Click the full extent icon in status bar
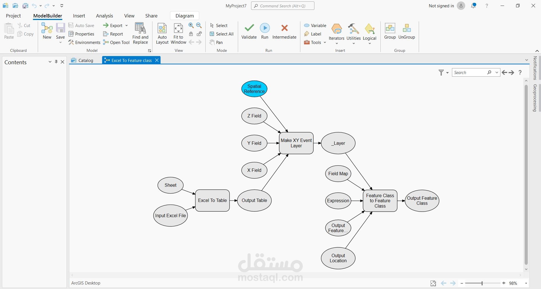The width and height of the screenshot is (541, 289). coord(433,283)
